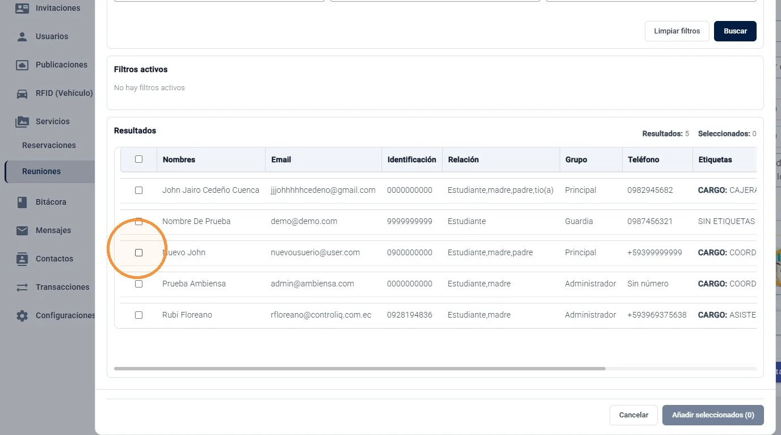This screenshot has width=781, height=435.
Task: Check the box for Prueba Ambiensa
Action: [x=138, y=284]
